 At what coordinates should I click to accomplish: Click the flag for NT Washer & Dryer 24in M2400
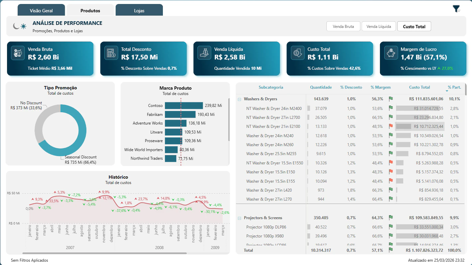pyautogui.click(x=391, y=108)
